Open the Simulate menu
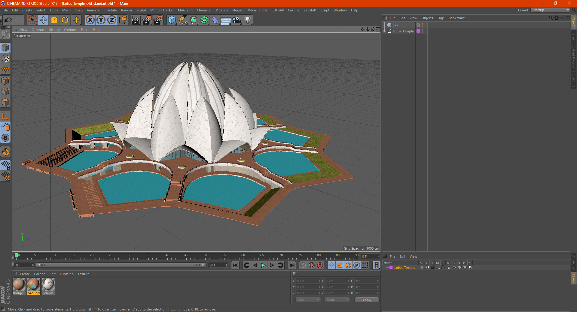Image resolution: width=577 pixels, height=312 pixels. 110,10
